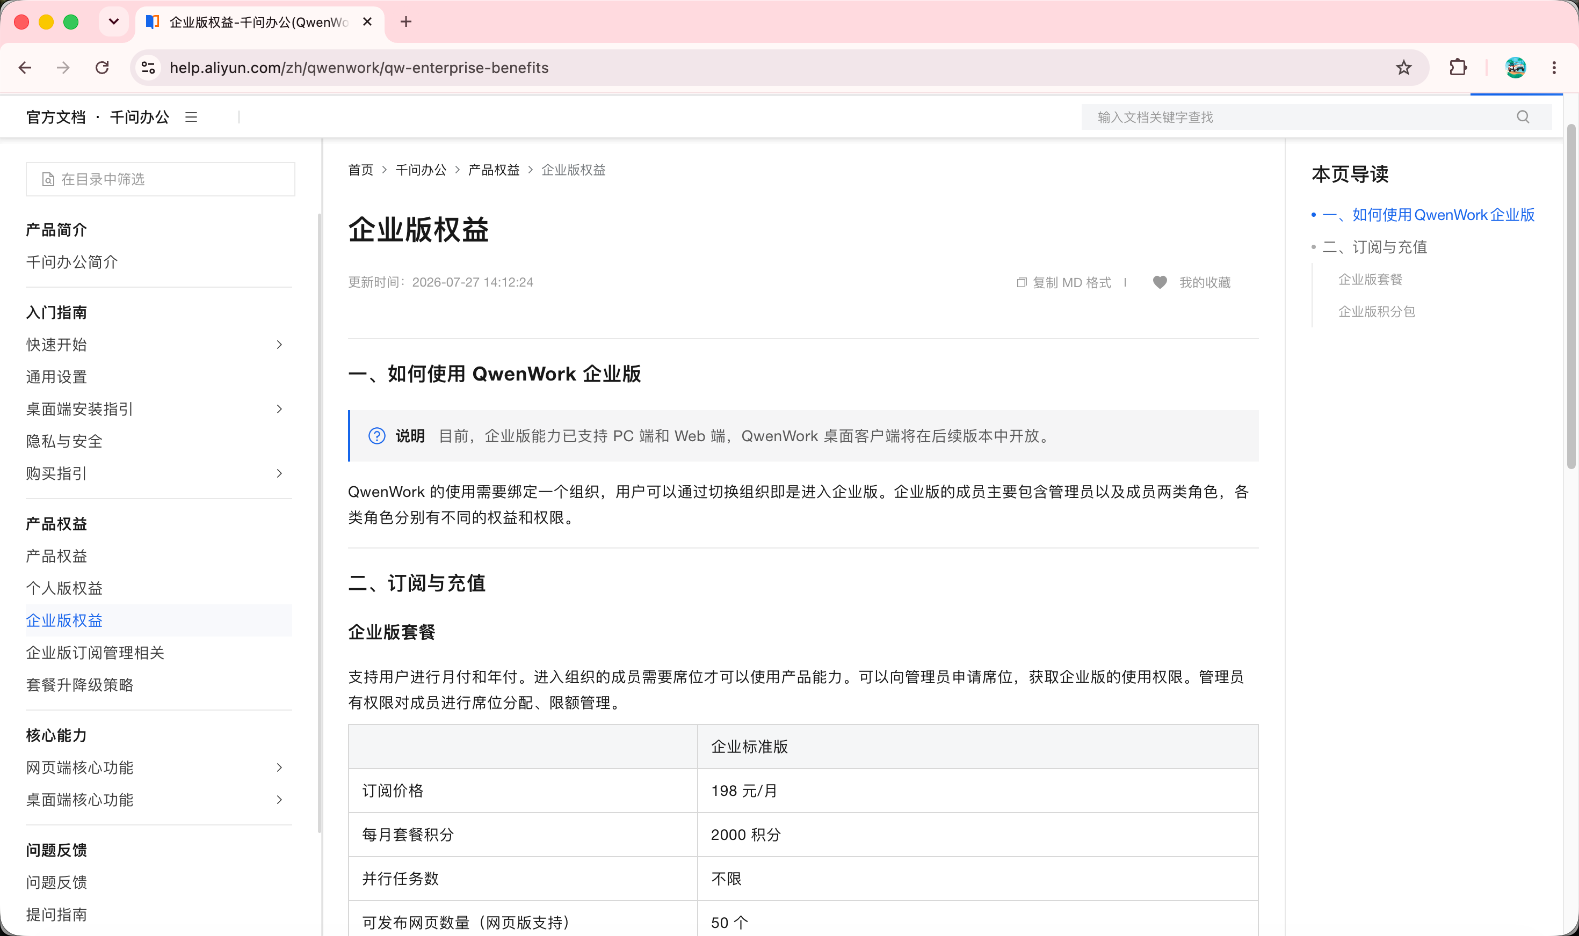This screenshot has height=936, width=1579.
Task: Open the Chrome profile avatar
Action: point(1515,68)
